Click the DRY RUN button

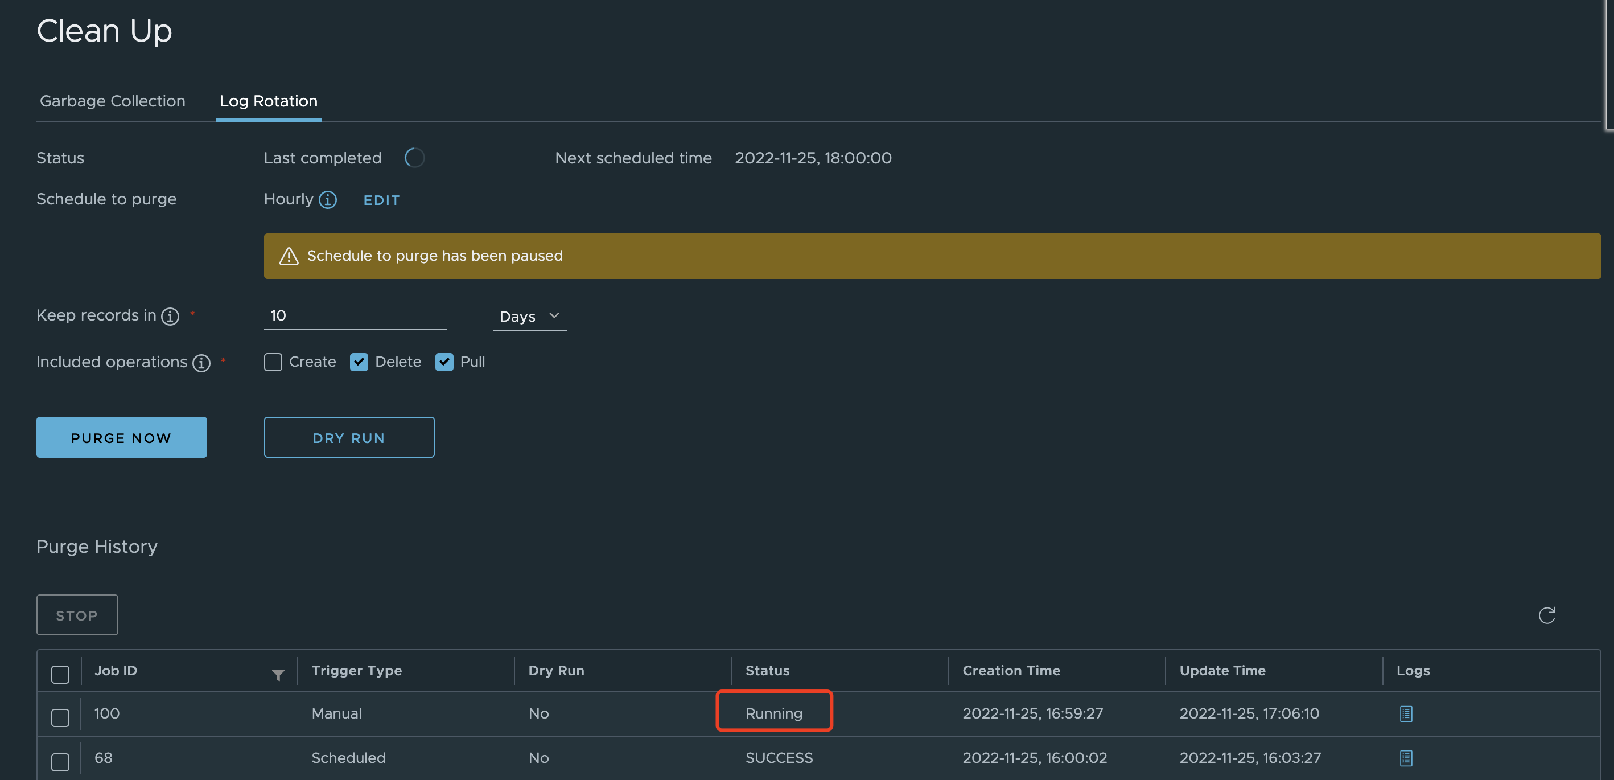pos(349,438)
